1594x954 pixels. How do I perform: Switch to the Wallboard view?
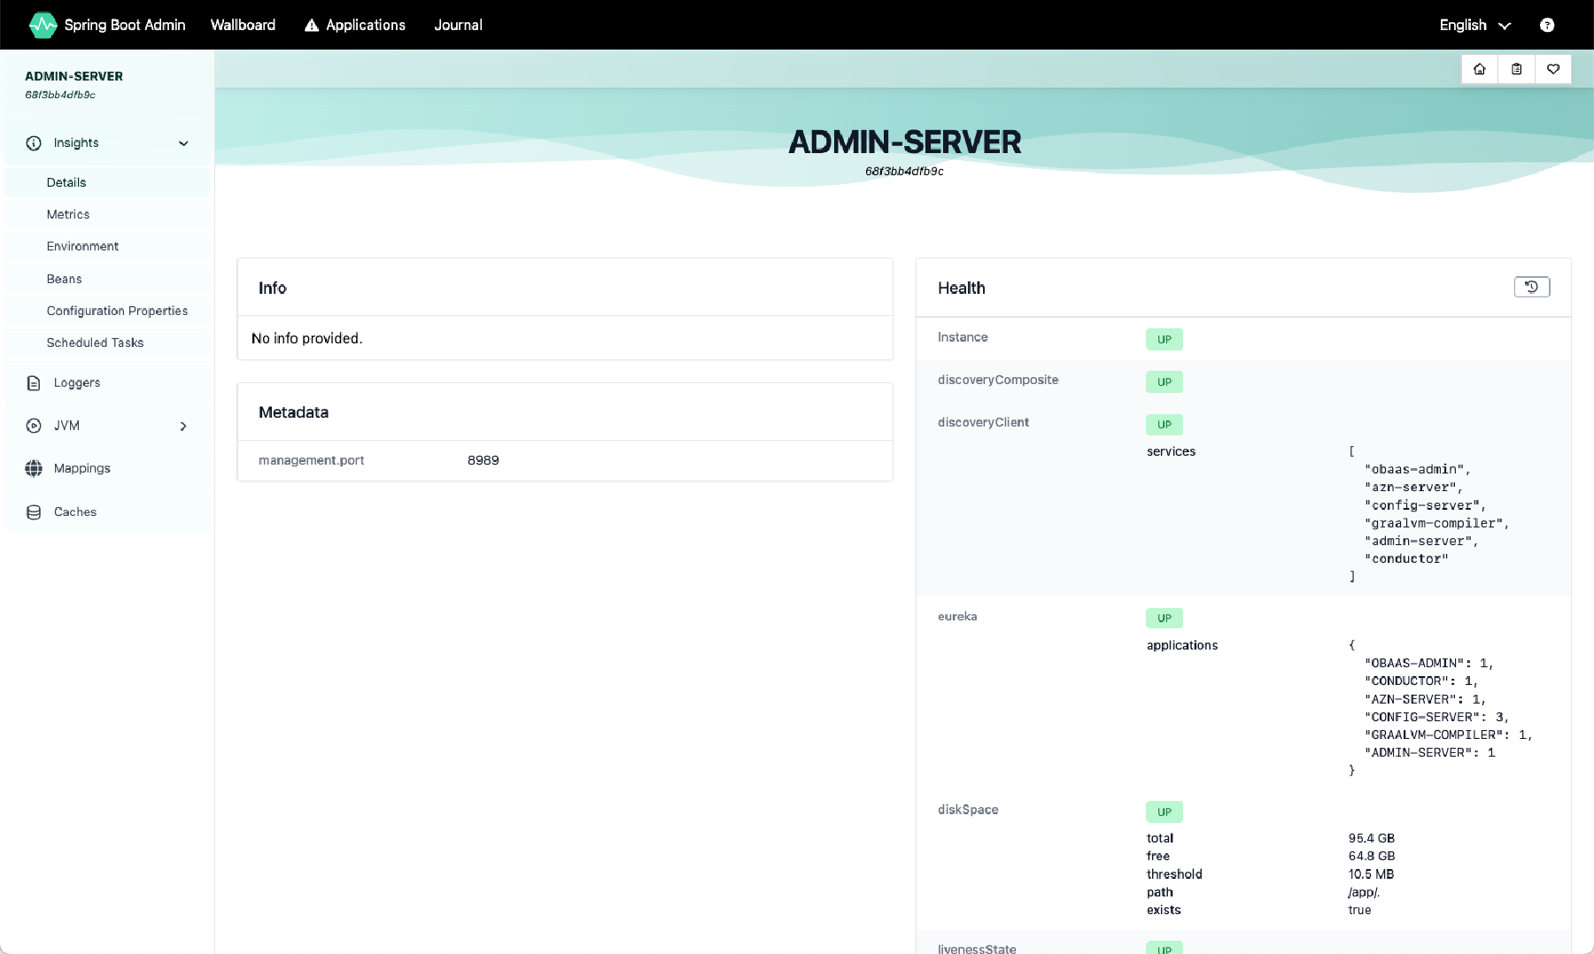coord(242,25)
